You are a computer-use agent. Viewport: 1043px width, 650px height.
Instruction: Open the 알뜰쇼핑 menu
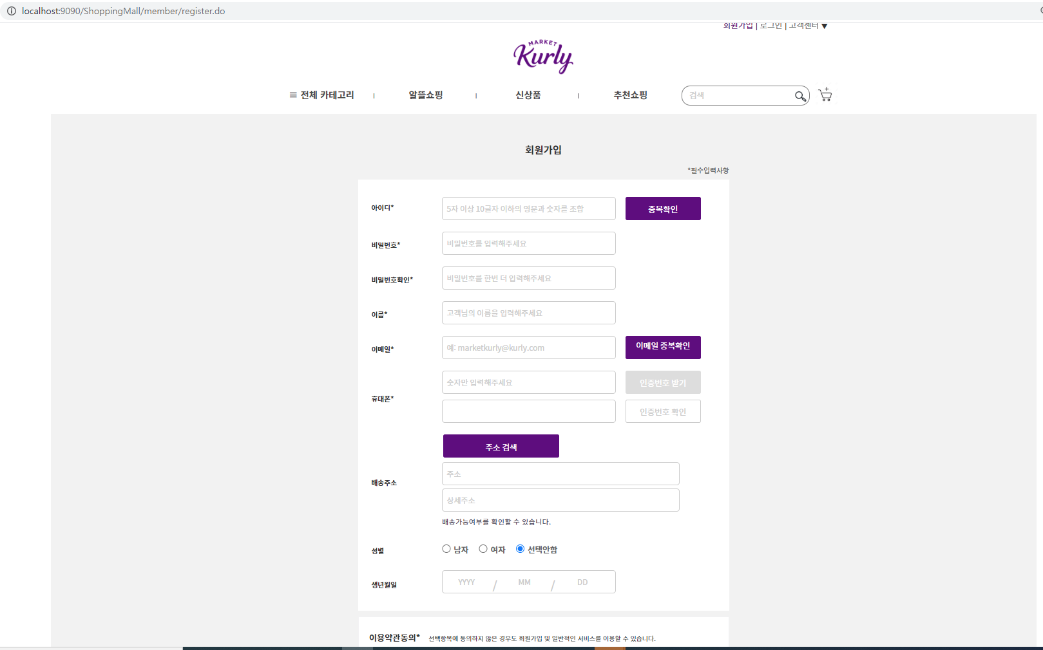click(x=425, y=95)
